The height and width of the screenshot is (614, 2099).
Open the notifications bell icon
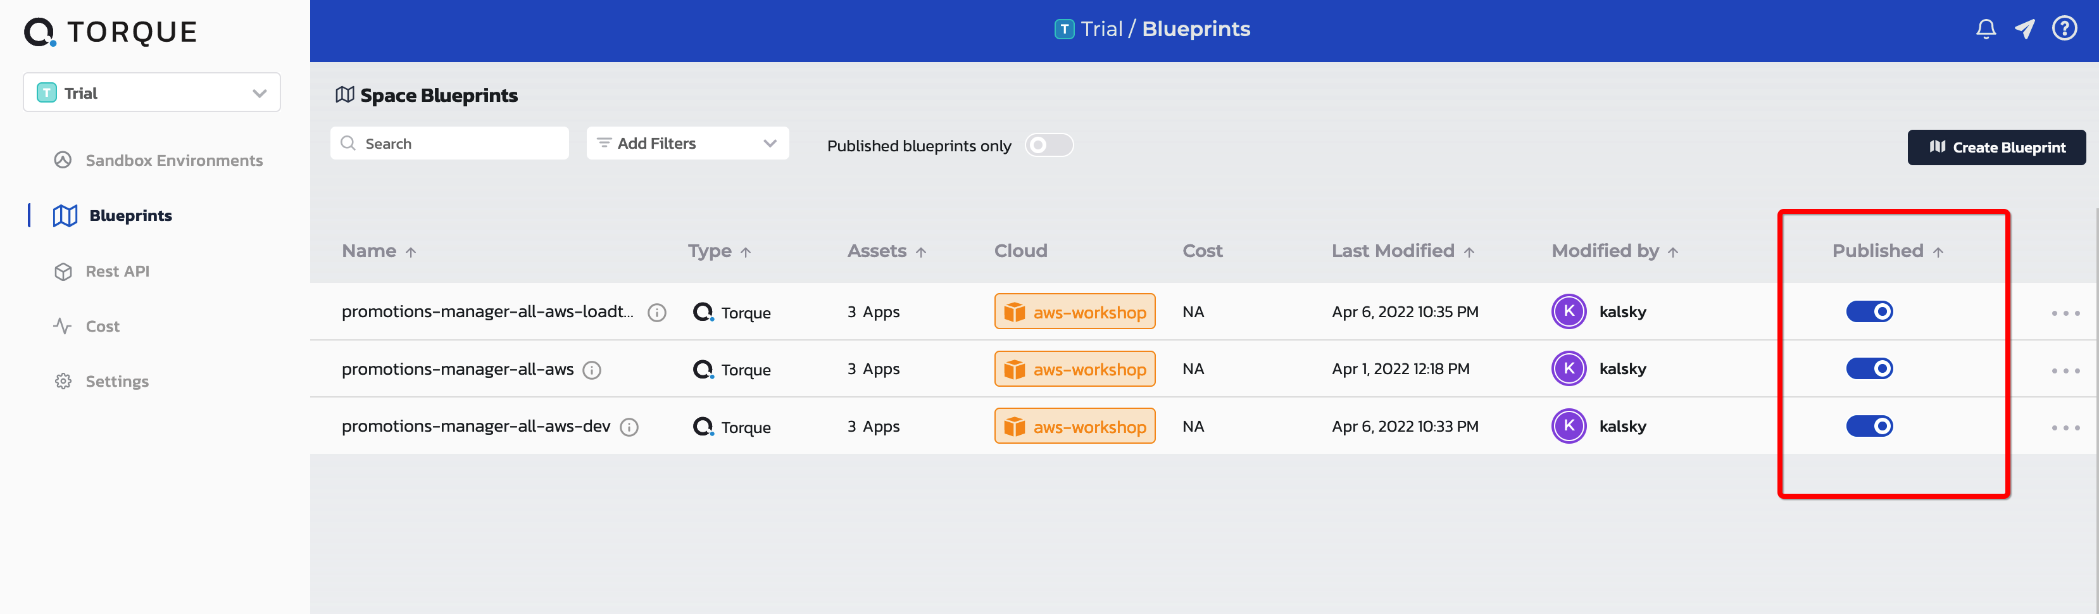pos(1986,29)
